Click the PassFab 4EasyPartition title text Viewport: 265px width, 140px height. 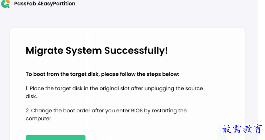pyautogui.click(x=45, y=4)
